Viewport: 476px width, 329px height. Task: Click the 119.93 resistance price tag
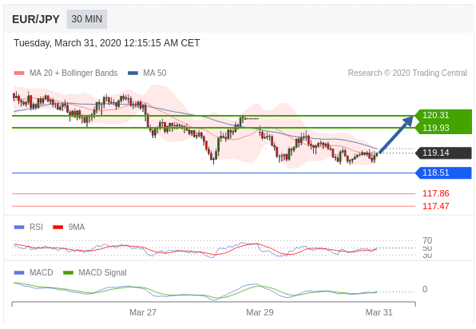point(443,128)
